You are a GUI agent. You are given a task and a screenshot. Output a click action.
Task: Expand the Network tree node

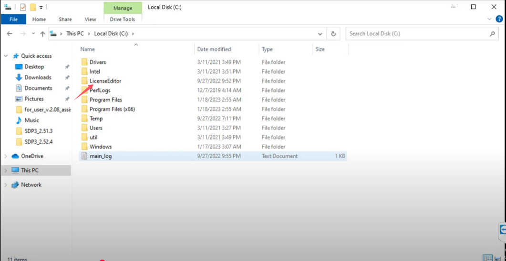[x=6, y=185]
